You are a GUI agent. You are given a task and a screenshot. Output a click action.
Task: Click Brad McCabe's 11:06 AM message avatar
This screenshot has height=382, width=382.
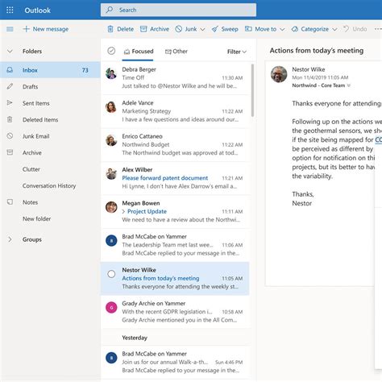click(x=111, y=240)
